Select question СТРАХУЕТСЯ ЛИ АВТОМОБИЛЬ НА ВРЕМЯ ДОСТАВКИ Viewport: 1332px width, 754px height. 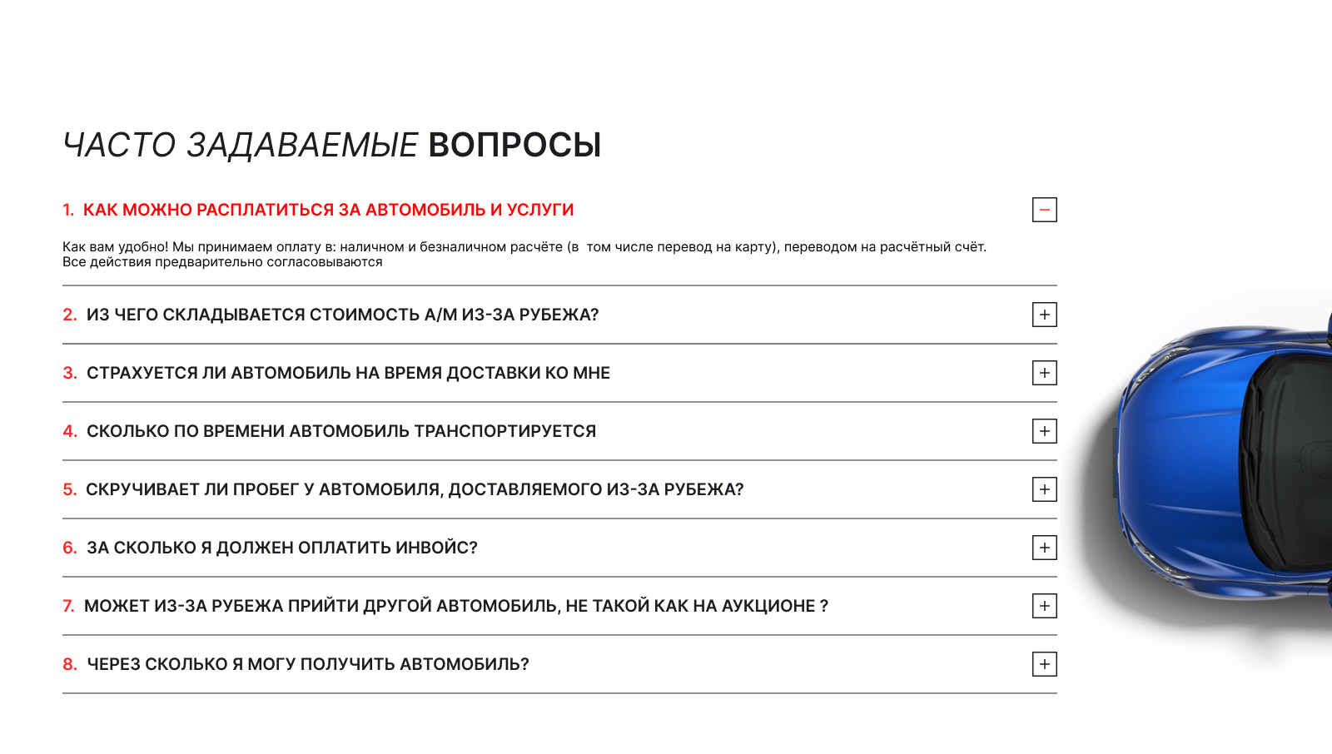348,373
